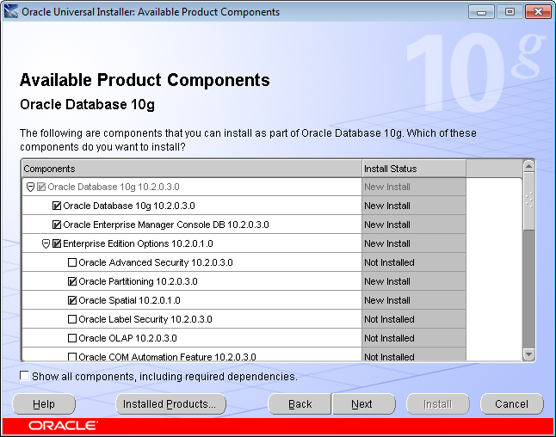The width and height of the screenshot is (556, 437).
Task: Click the Install Status column header
Action: click(413, 169)
